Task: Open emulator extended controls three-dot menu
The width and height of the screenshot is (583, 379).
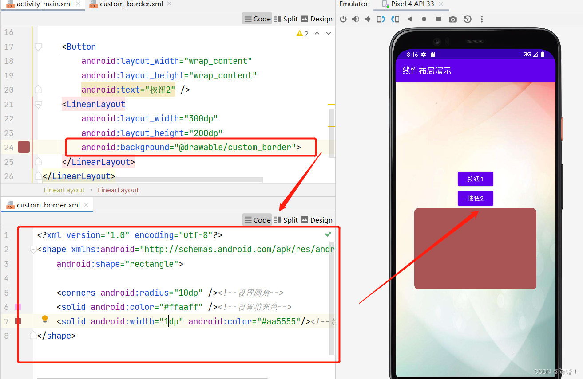Action: (x=482, y=19)
